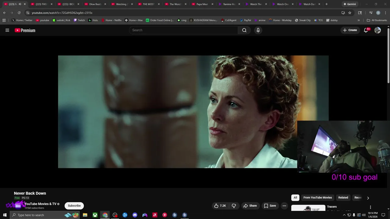The height and width of the screenshot is (219, 390).
Task: Open YouTube Movies & TV channel name
Action: click(40, 204)
